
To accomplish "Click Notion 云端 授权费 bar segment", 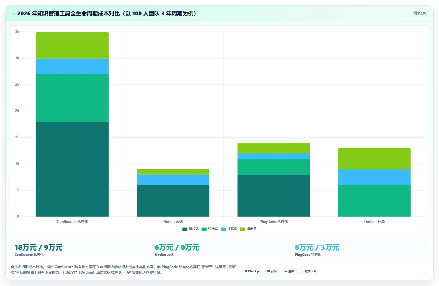I will pos(173,201).
